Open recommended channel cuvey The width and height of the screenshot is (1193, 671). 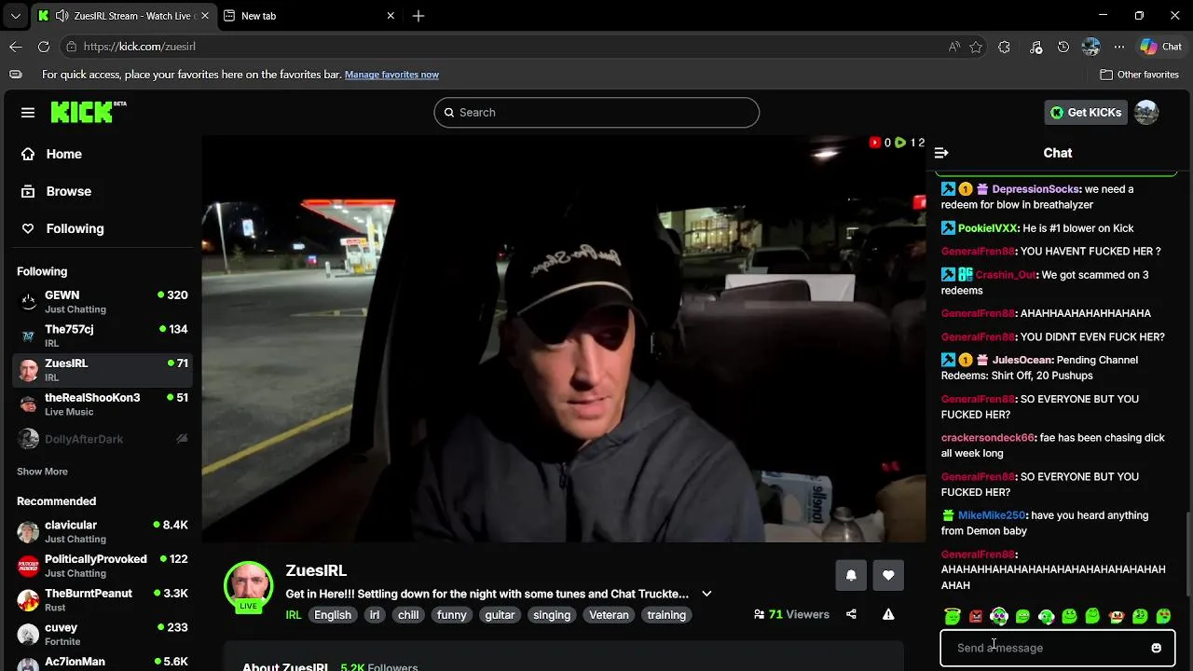pos(103,634)
